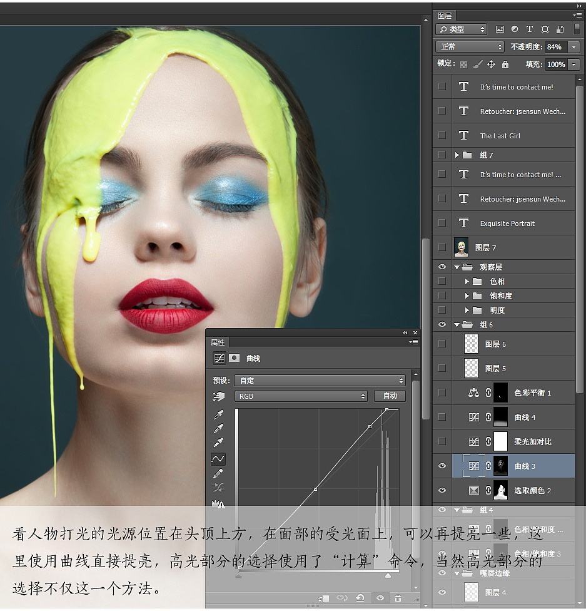Click the 选取颜色 2 layer mask thumbnail
The height and width of the screenshot is (611, 586).
501,490
